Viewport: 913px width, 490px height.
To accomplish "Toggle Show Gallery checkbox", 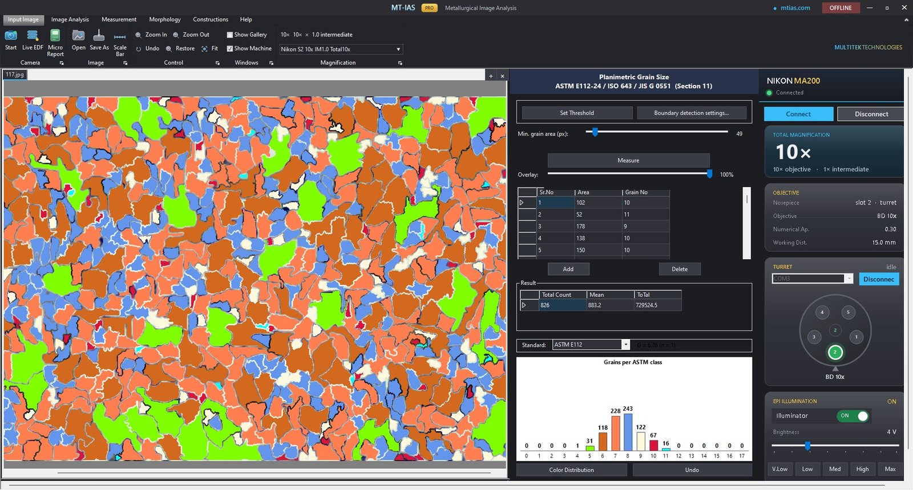I will point(230,35).
